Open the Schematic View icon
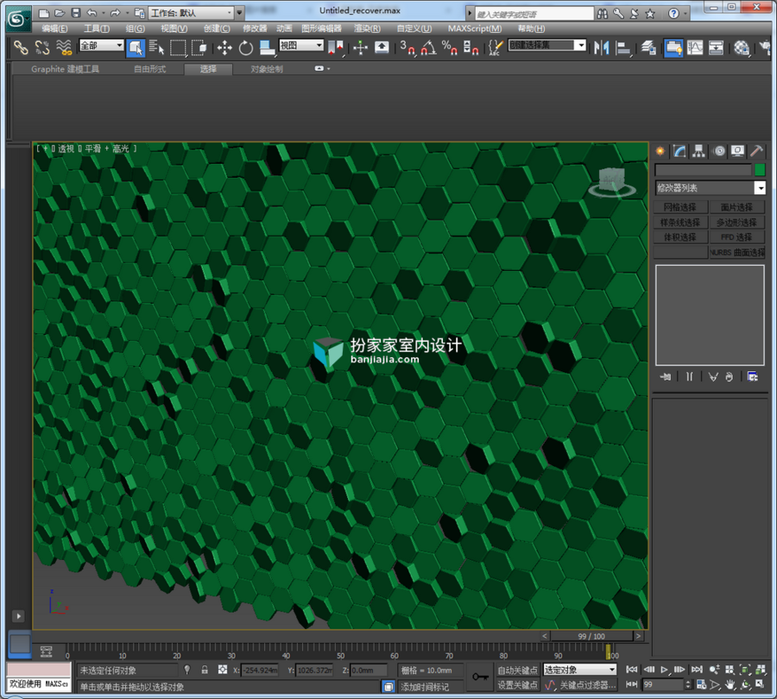Viewport: 777px width, 699px height. (716, 47)
